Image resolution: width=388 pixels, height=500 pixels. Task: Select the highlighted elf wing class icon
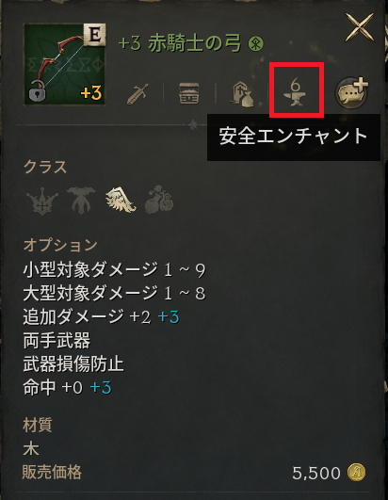(121, 200)
